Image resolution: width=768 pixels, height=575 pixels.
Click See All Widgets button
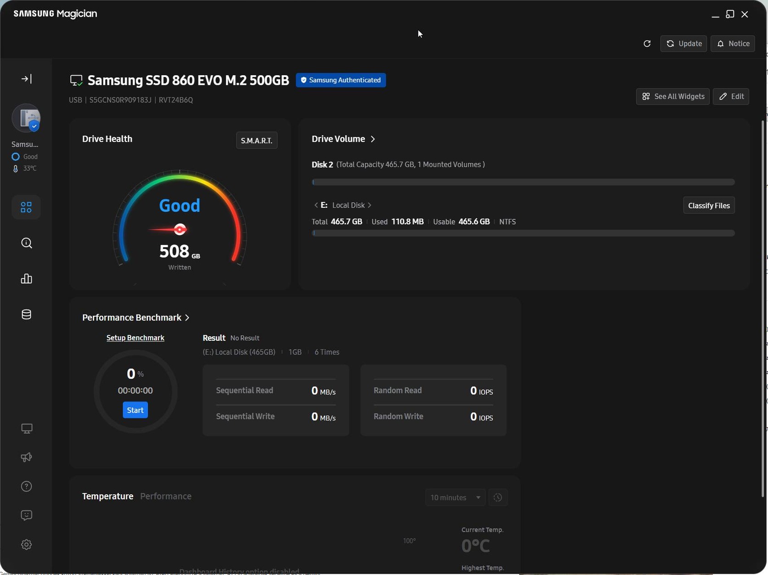point(673,96)
